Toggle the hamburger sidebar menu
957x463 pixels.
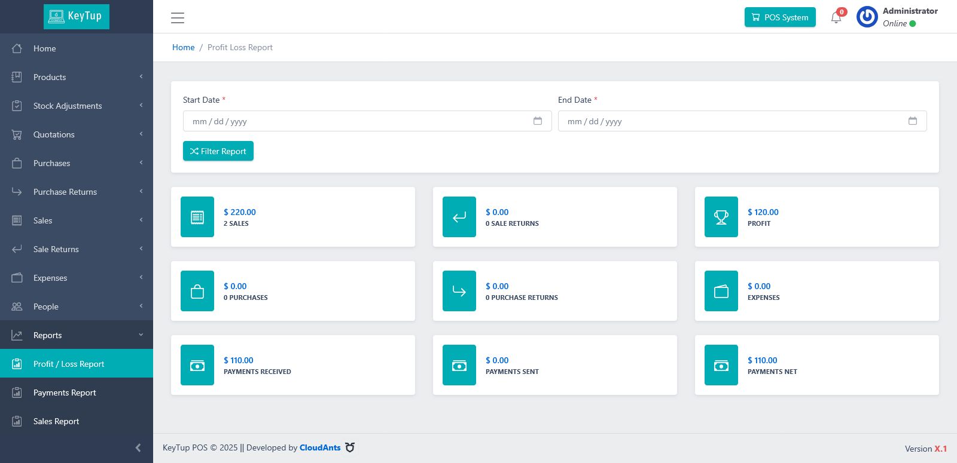pos(178,17)
